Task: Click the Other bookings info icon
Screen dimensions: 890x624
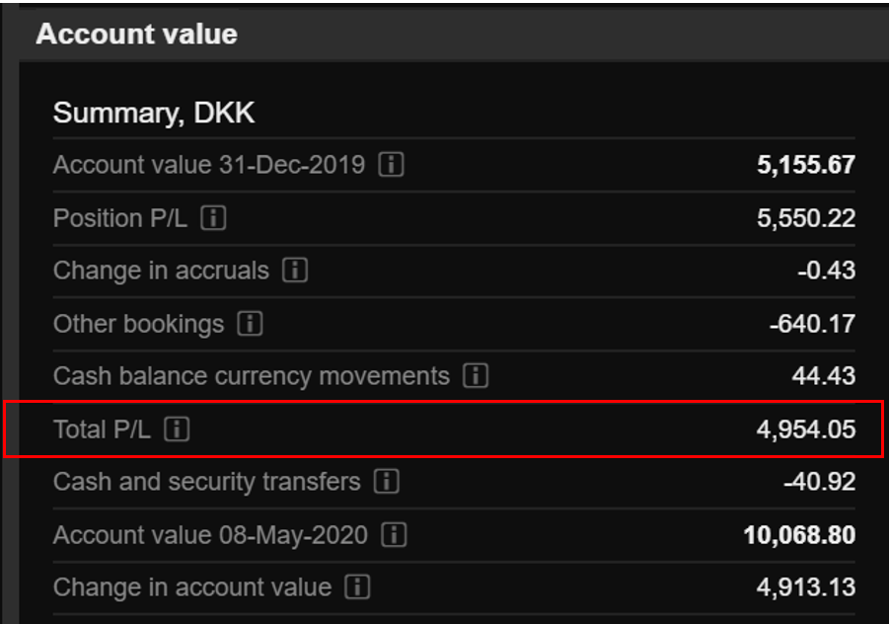Action: tap(250, 324)
